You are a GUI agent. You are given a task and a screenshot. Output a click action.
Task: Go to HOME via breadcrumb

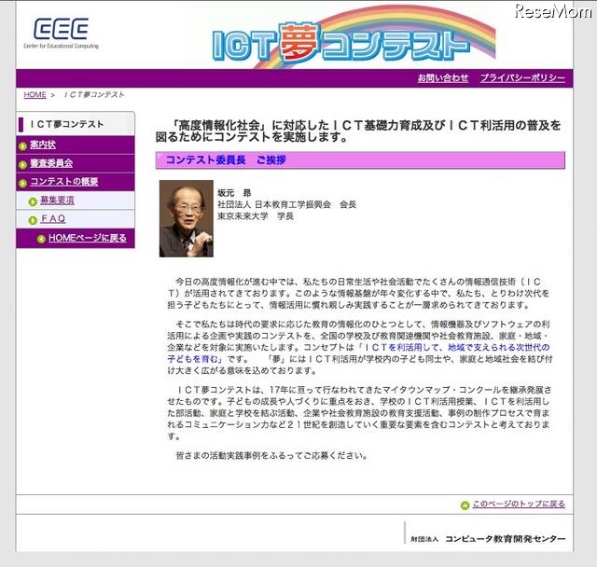35,95
